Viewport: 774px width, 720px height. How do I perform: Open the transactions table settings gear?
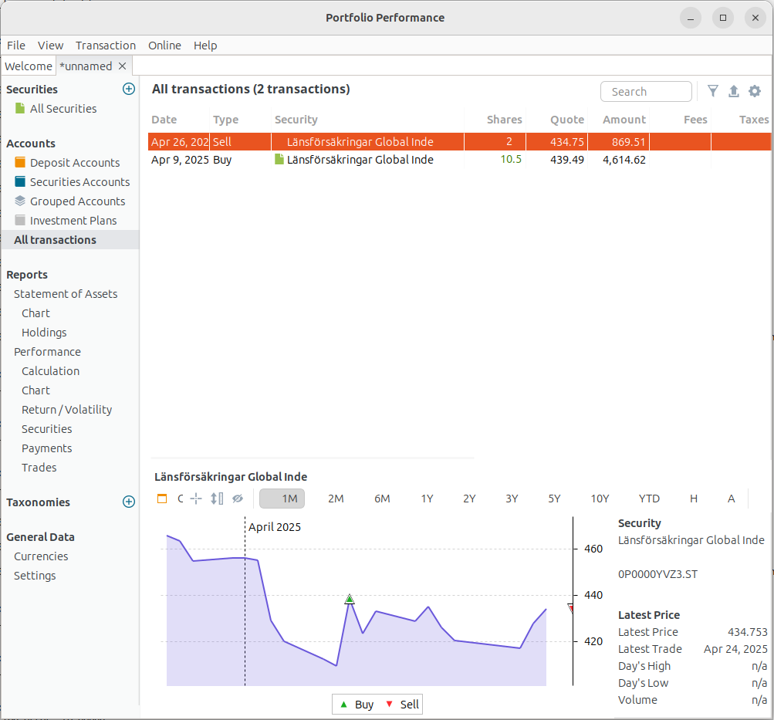tap(755, 91)
